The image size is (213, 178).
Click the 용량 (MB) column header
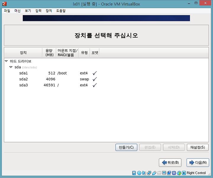[49, 53]
